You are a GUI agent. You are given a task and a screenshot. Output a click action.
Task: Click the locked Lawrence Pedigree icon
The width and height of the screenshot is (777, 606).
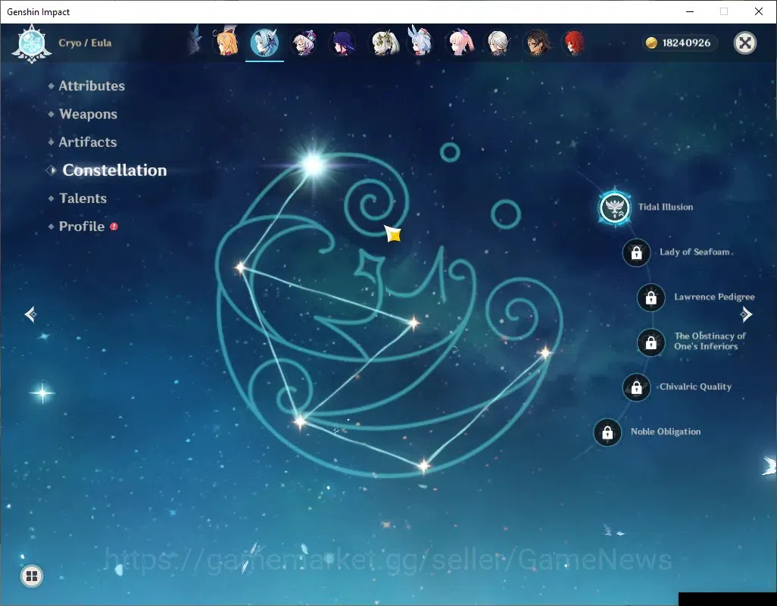tap(651, 298)
